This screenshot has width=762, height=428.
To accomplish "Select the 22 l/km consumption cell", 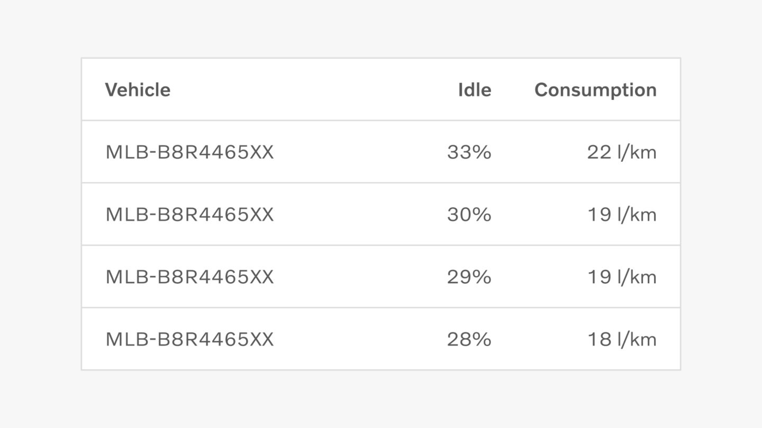I will point(621,153).
